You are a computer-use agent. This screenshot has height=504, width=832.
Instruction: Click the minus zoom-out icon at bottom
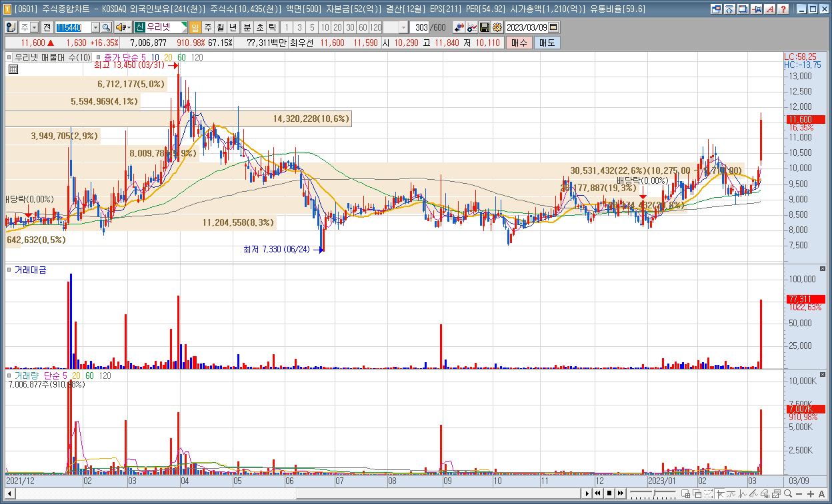click(x=799, y=493)
